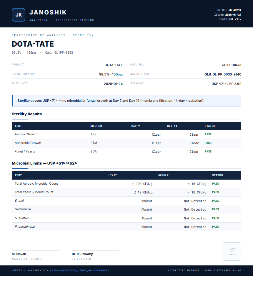
Task: Click Not Detected result for Salmonella
Action: [195, 209]
